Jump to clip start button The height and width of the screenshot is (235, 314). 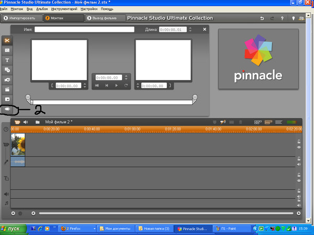pos(97,86)
